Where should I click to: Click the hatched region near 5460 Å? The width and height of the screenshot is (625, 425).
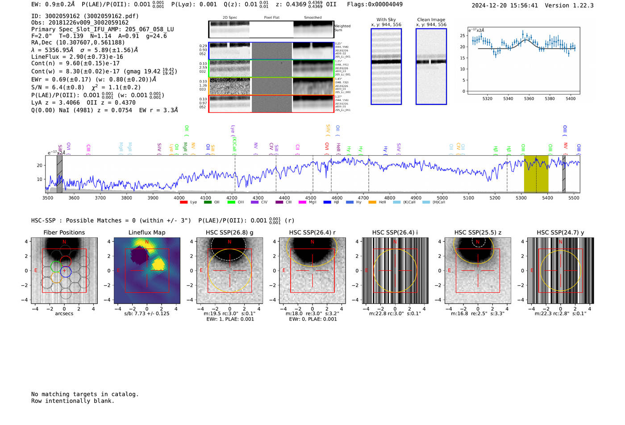[564, 174]
